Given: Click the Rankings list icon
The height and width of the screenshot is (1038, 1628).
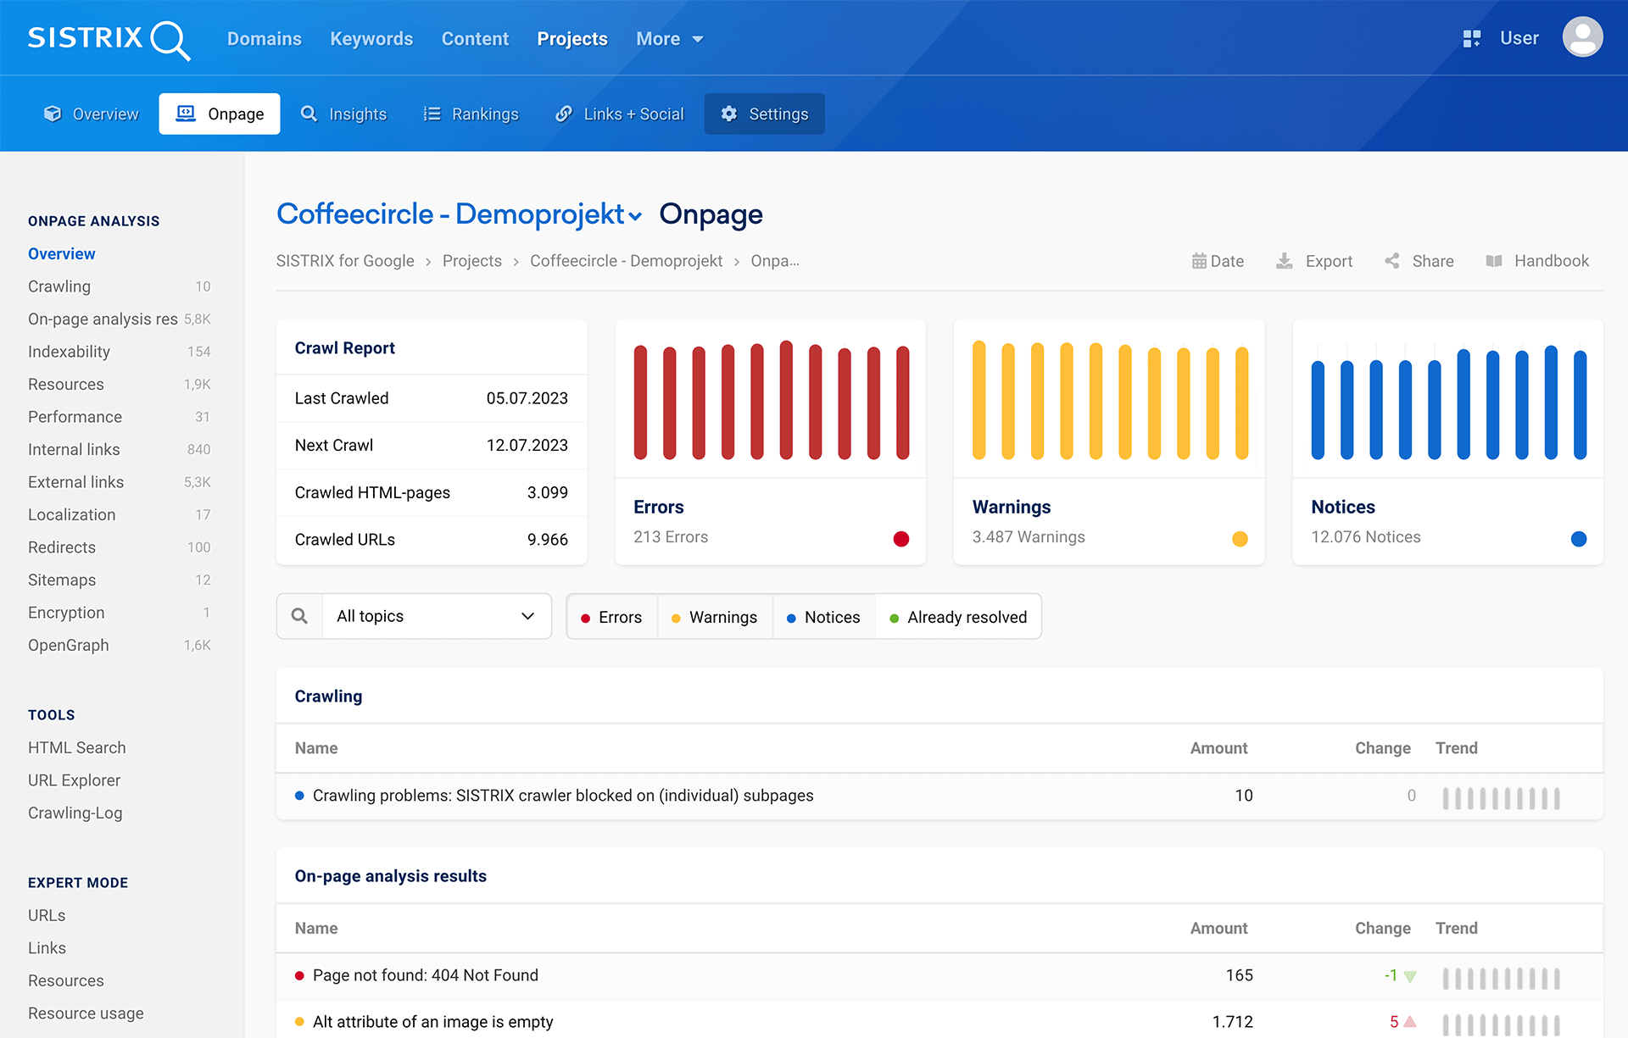Looking at the screenshot, I should (x=432, y=114).
